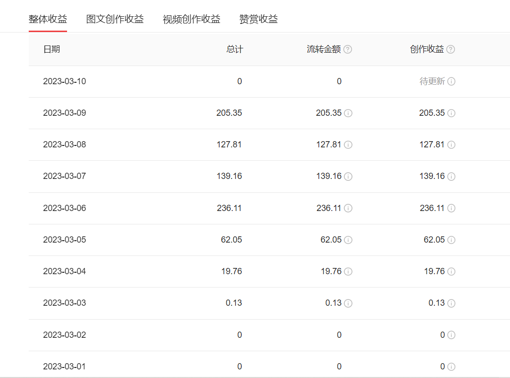Go to the 赞赏收益 tab
This screenshot has width=510, height=378.
(x=259, y=19)
